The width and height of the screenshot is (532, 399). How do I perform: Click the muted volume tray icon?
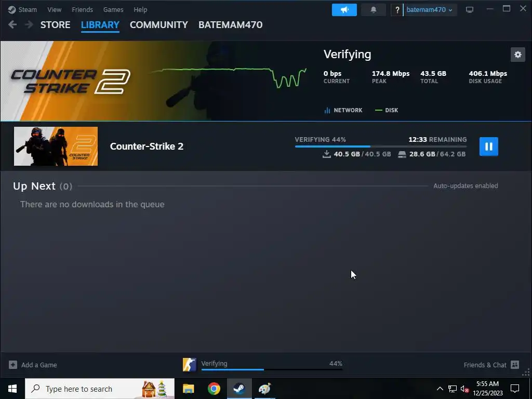[x=464, y=389]
